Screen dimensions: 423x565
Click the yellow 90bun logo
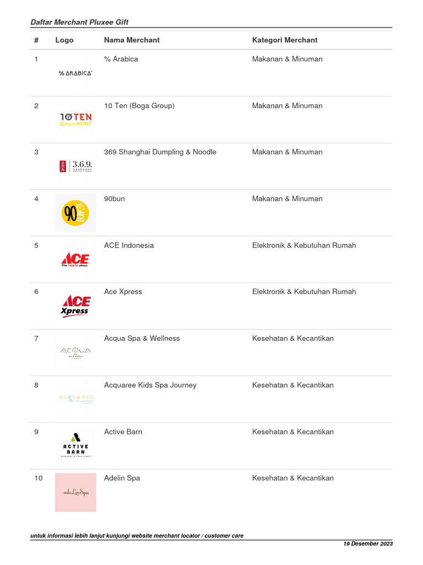pos(75,212)
